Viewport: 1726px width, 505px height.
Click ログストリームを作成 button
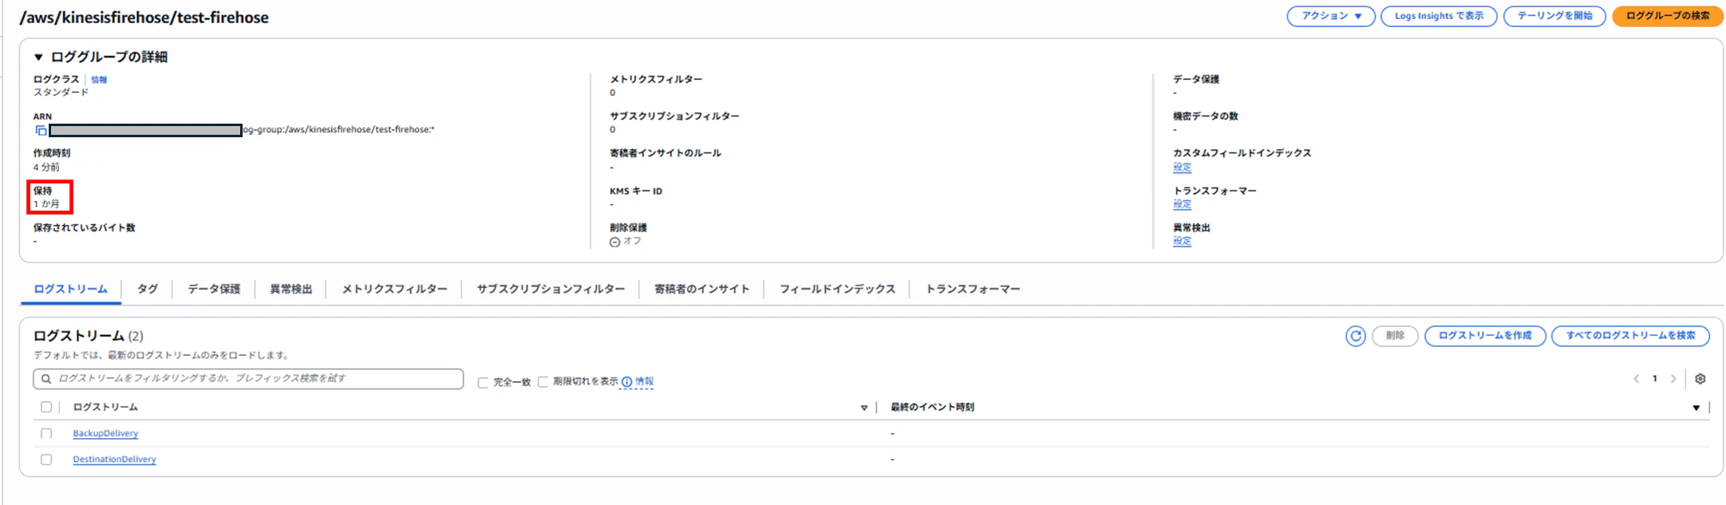[x=1485, y=336]
